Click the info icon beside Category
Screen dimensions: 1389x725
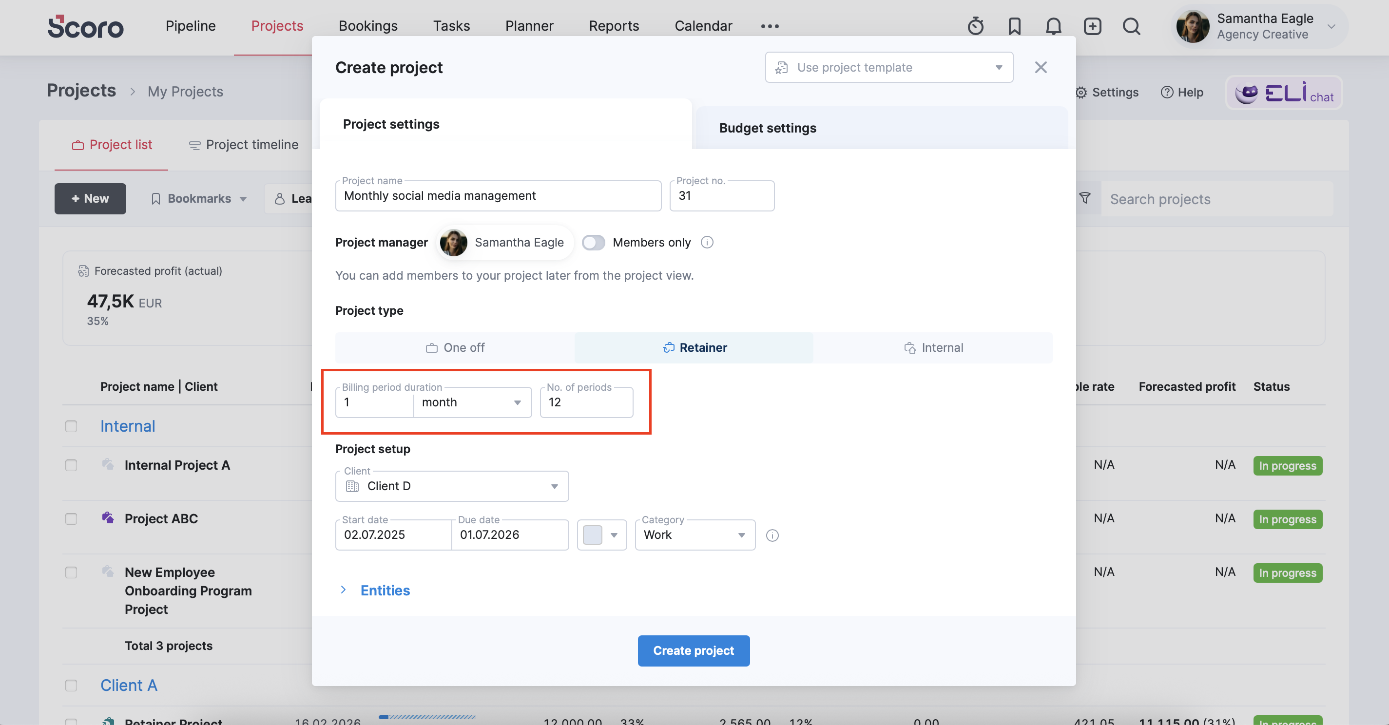pyautogui.click(x=772, y=535)
